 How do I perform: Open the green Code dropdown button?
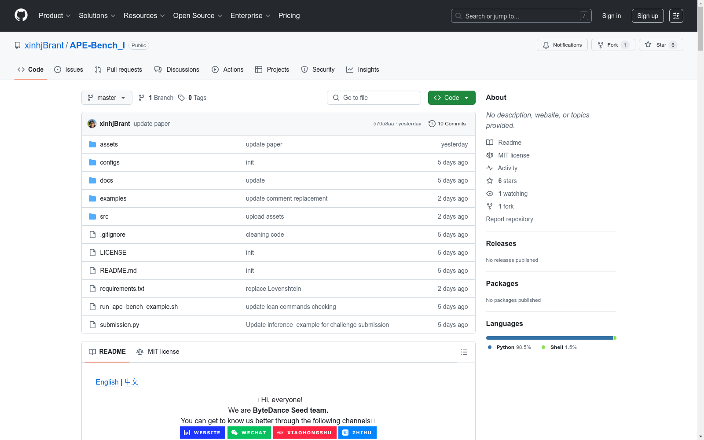pos(451,98)
